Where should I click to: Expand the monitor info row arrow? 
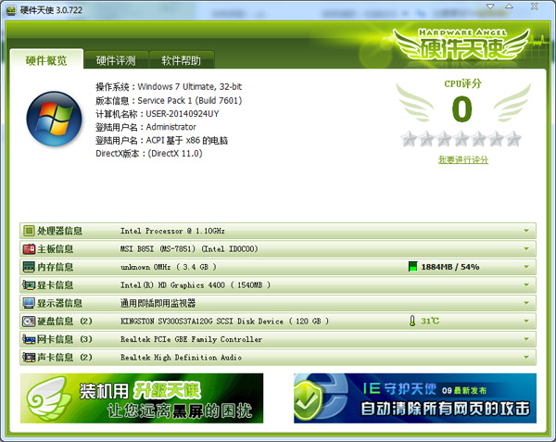pyautogui.click(x=526, y=303)
